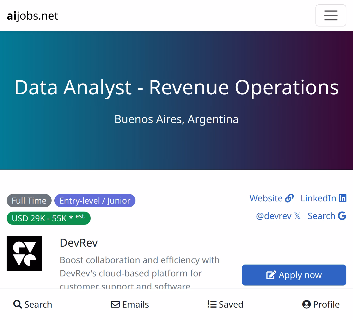Click the Buenos Aires, Argentina location text
The image size is (353, 320).
(x=176, y=119)
